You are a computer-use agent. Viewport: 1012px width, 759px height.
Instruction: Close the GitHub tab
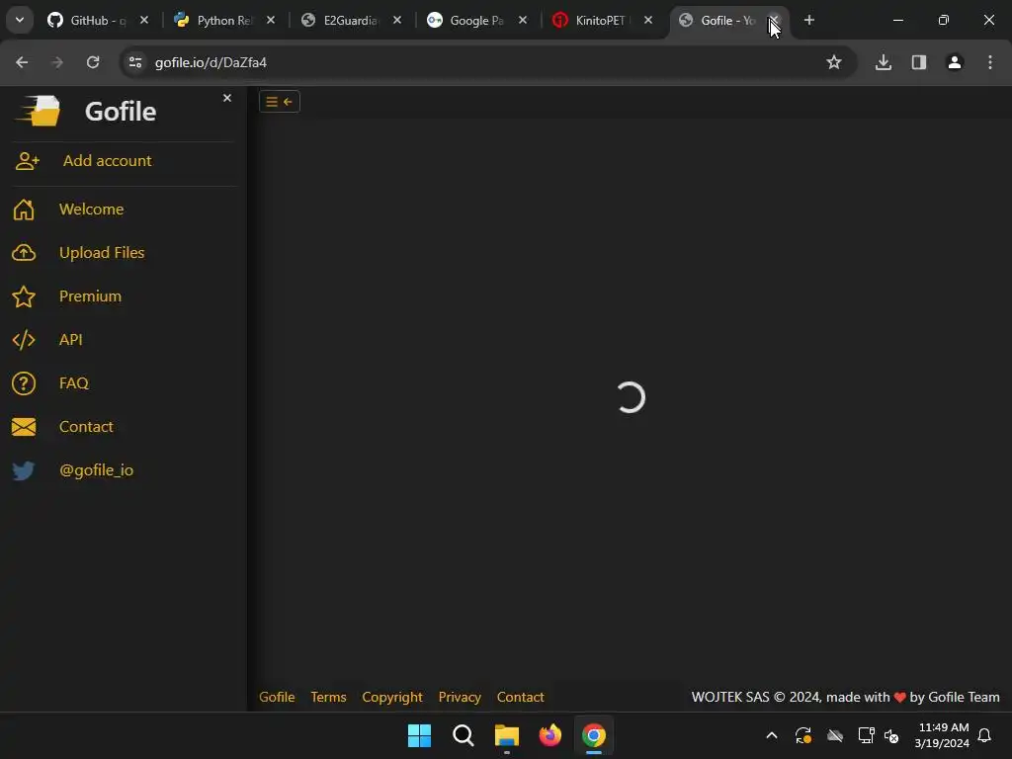pyautogui.click(x=144, y=21)
